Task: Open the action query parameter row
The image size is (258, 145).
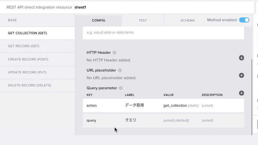Action: point(163,105)
